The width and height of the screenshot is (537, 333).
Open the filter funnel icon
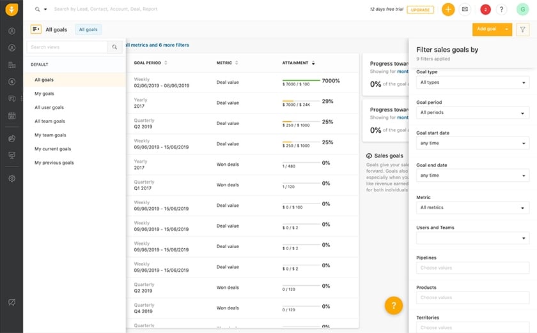click(x=522, y=30)
